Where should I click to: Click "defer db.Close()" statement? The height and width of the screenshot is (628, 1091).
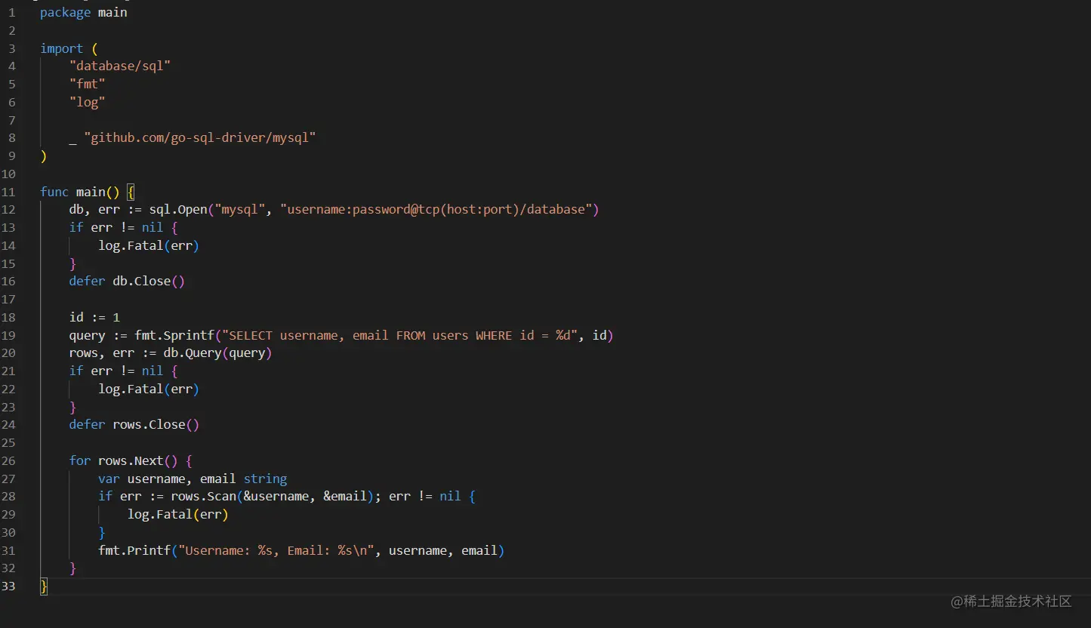[x=127, y=281]
